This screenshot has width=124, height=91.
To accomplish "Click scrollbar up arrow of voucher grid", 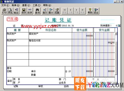I will 116,33.
